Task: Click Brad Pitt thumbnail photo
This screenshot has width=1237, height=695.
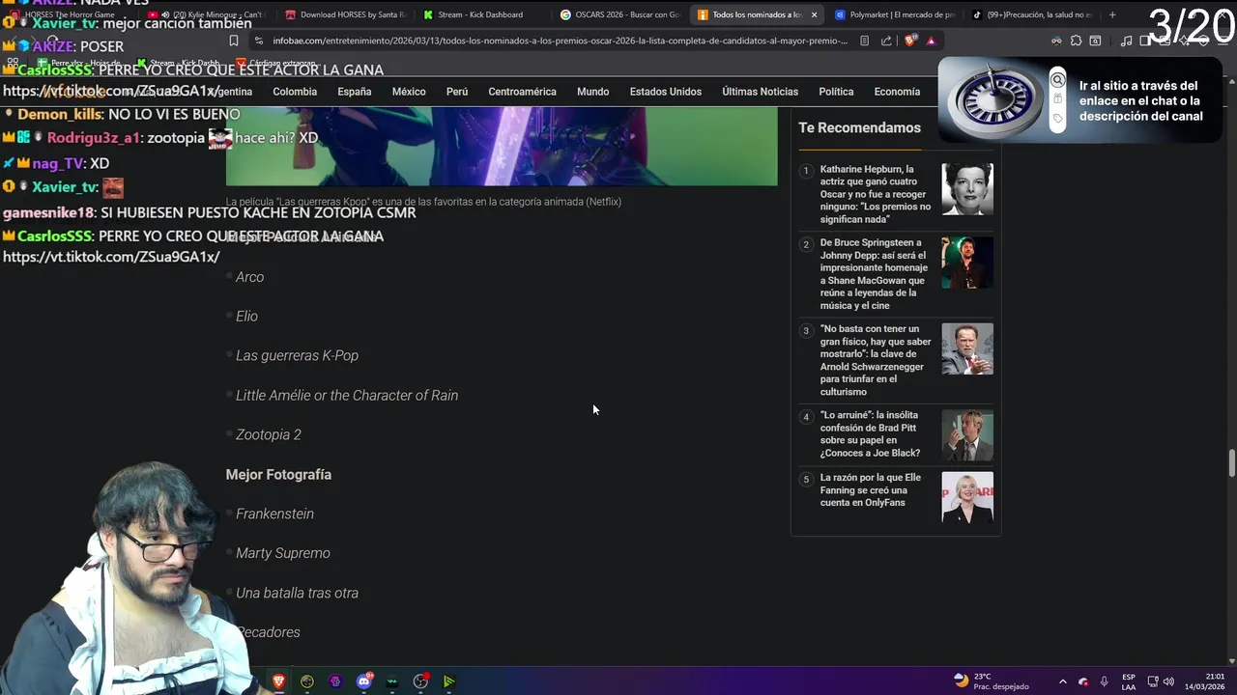Action: click(967, 435)
